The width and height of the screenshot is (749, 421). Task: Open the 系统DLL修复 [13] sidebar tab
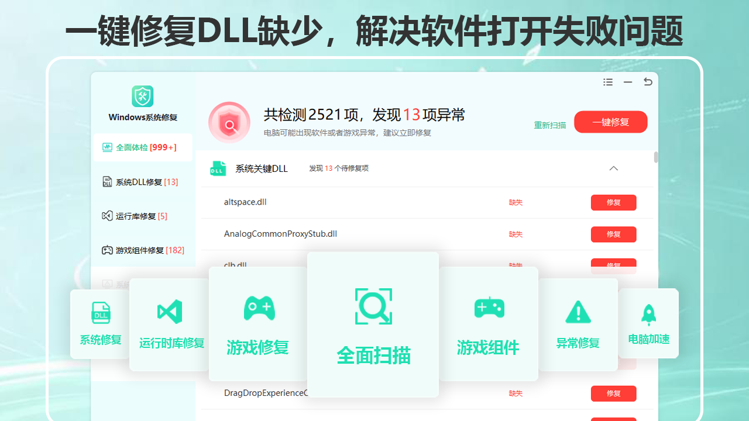(x=143, y=182)
